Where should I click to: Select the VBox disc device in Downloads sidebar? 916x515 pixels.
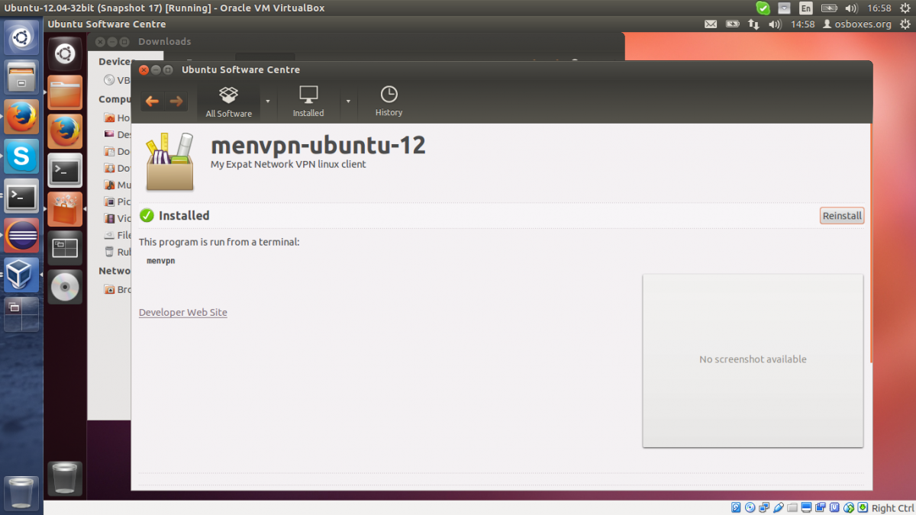coord(117,80)
